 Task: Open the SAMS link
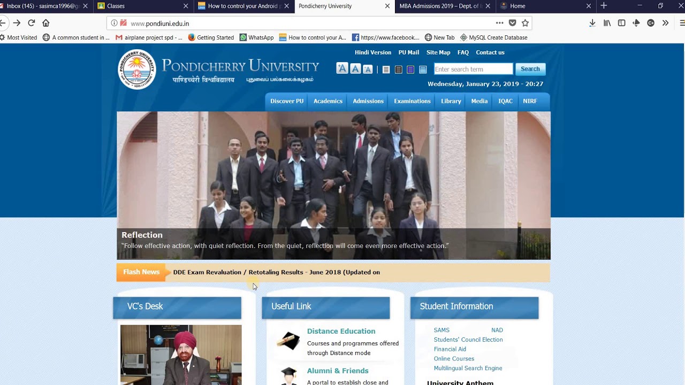(442, 330)
